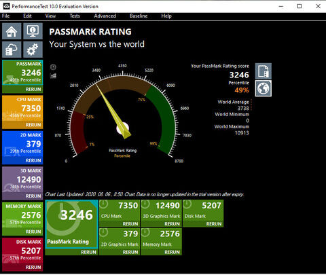The height and width of the screenshot is (275, 326).
Task: Rerun the large PassMark Rating tile
Action: click(x=88, y=252)
